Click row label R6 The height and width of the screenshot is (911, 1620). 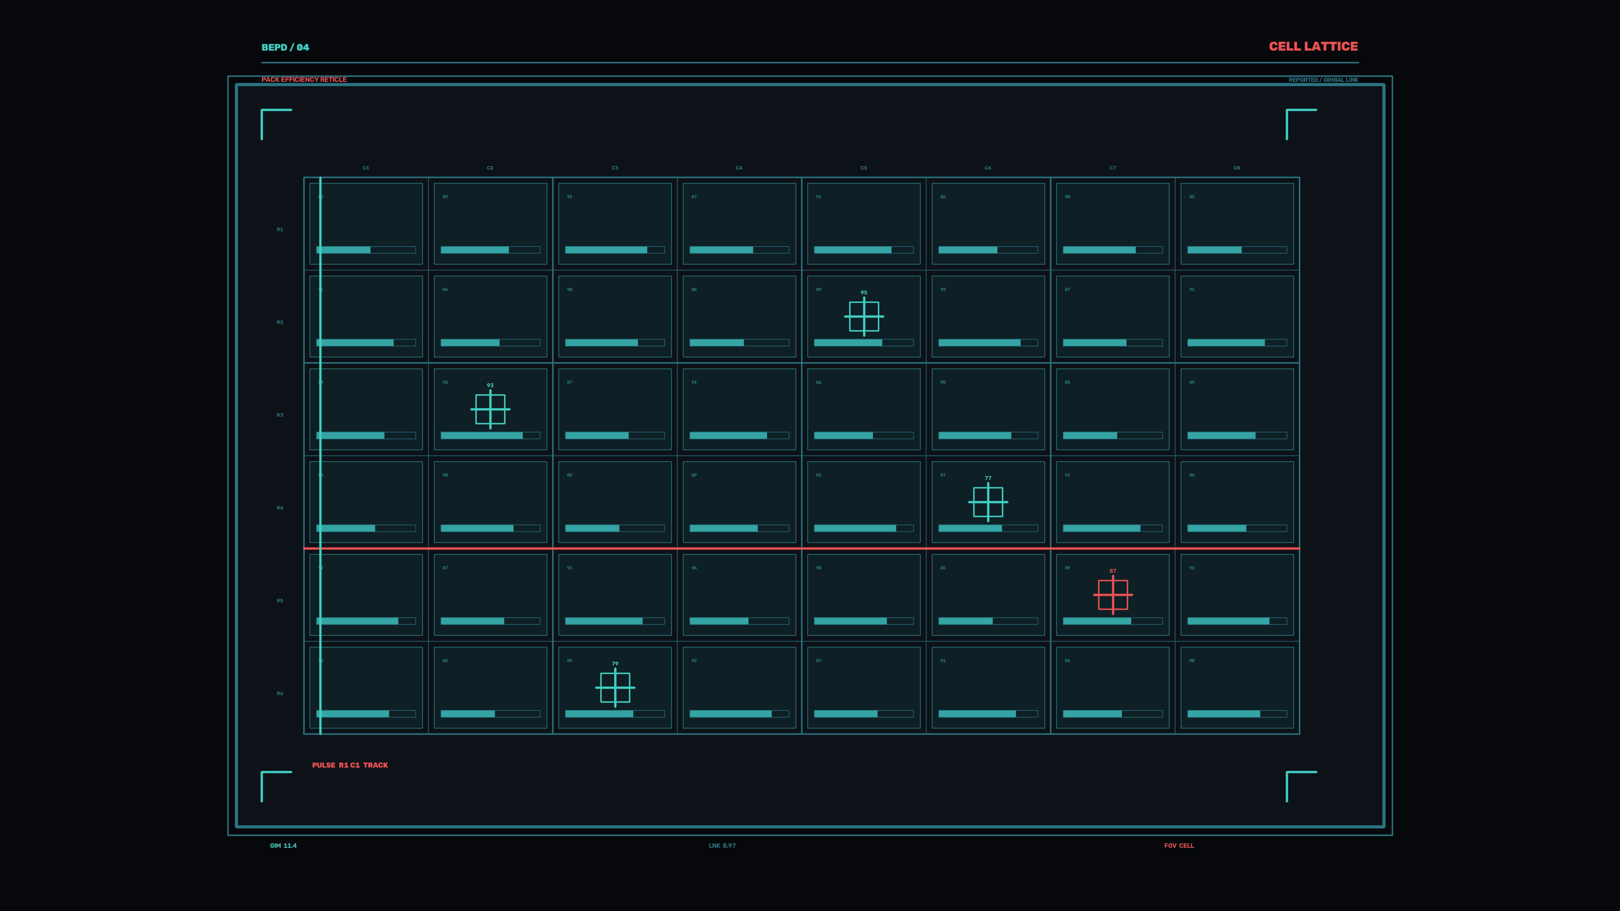click(280, 693)
